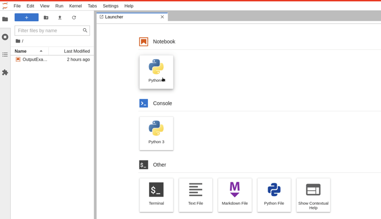The image size is (381, 219).
Task: Open the File Browser sidebar tab
Action: [x=5, y=19]
